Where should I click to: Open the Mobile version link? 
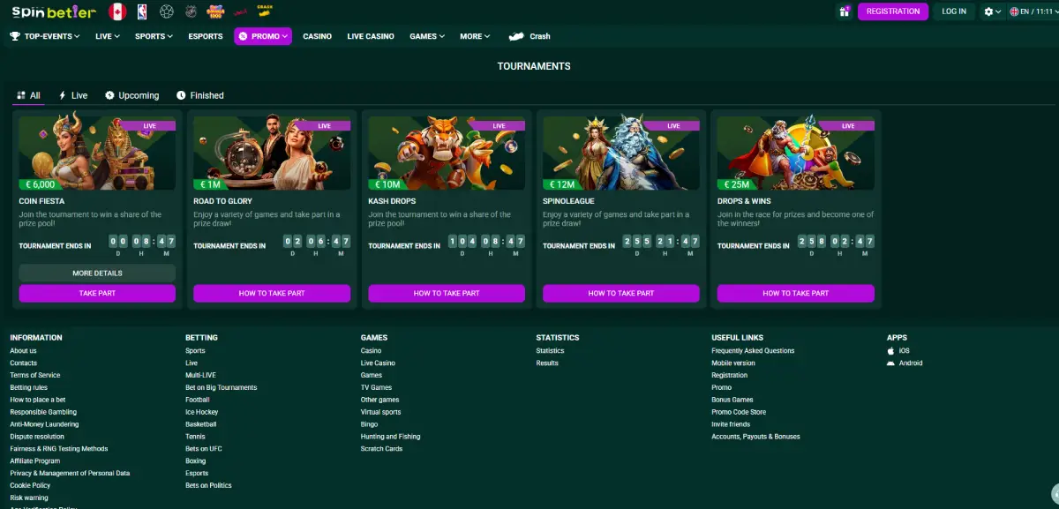coord(733,363)
